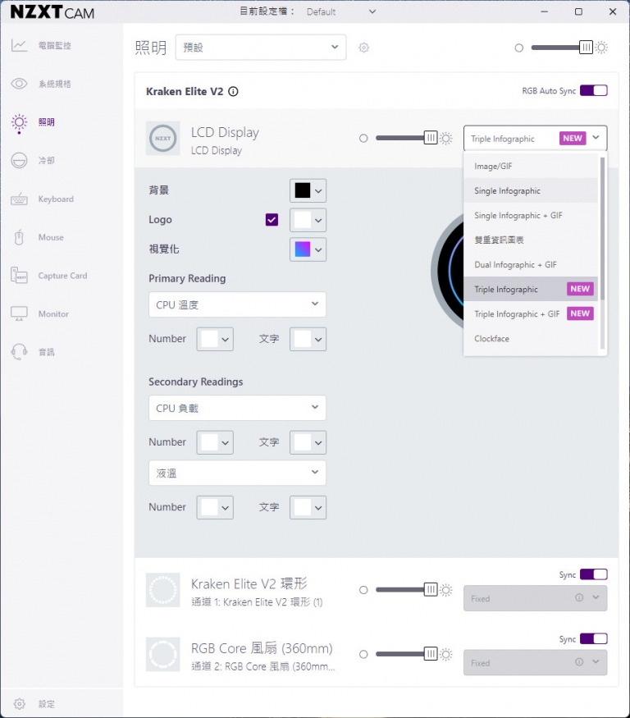
Task: Click the Kraken Elite V2 ring thumbnail
Action: (163, 590)
